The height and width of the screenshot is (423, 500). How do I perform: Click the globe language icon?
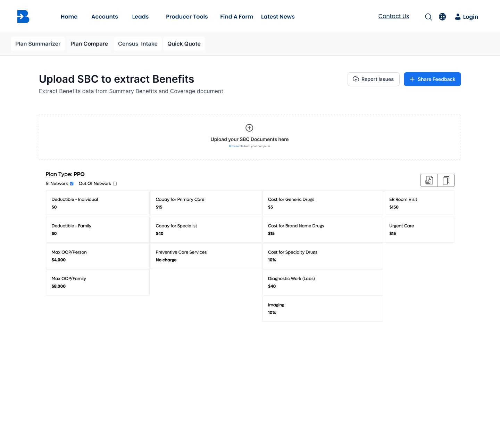pyautogui.click(x=442, y=17)
